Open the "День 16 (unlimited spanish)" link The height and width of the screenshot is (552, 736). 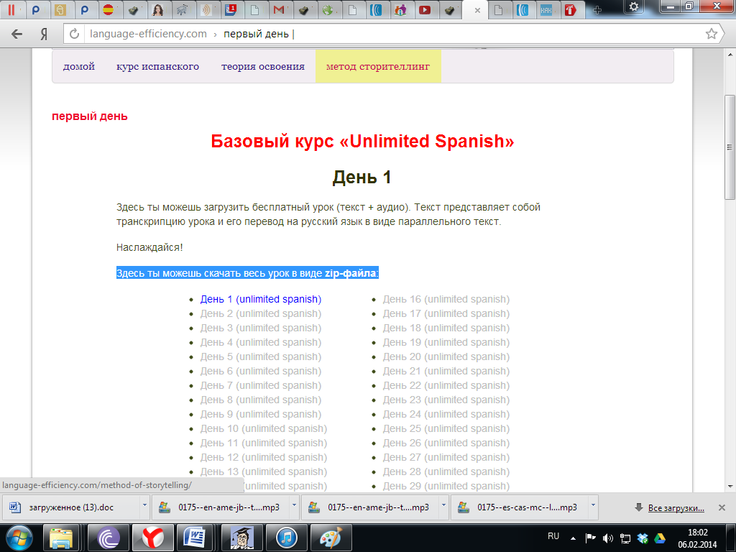click(x=446, y=299)
